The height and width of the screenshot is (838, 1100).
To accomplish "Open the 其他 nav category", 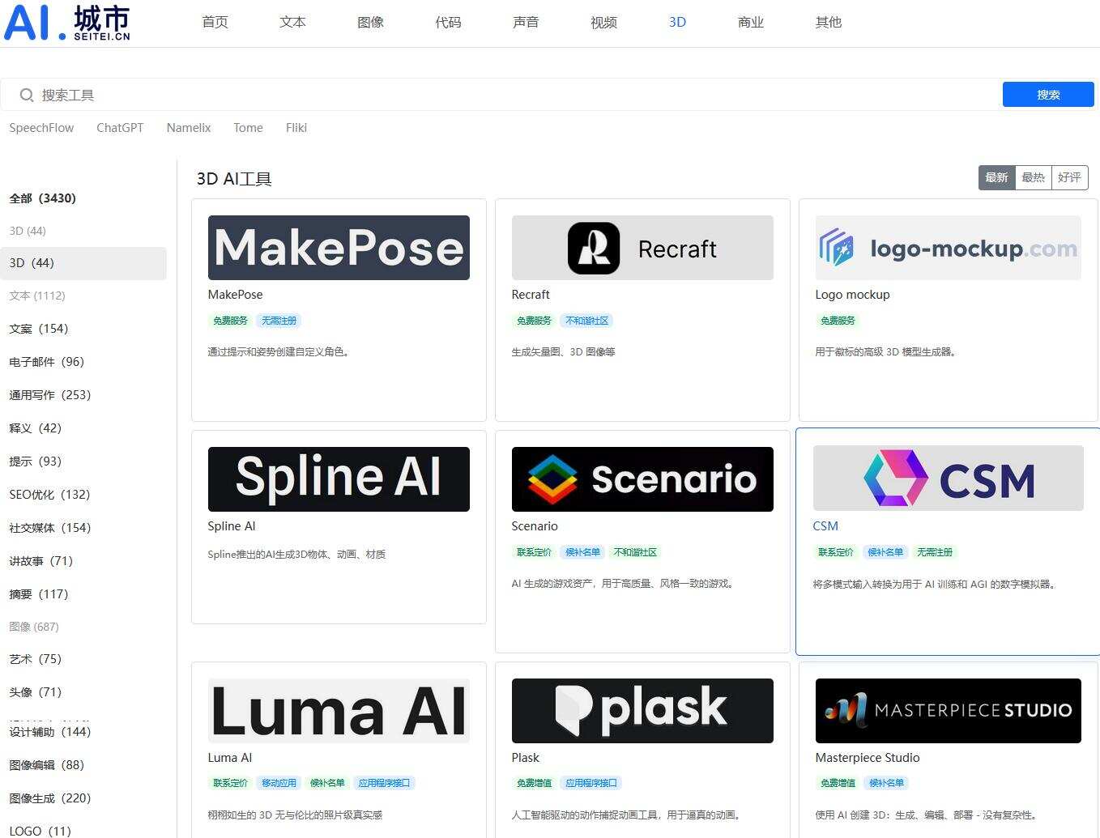I will (x=829, y=23).
